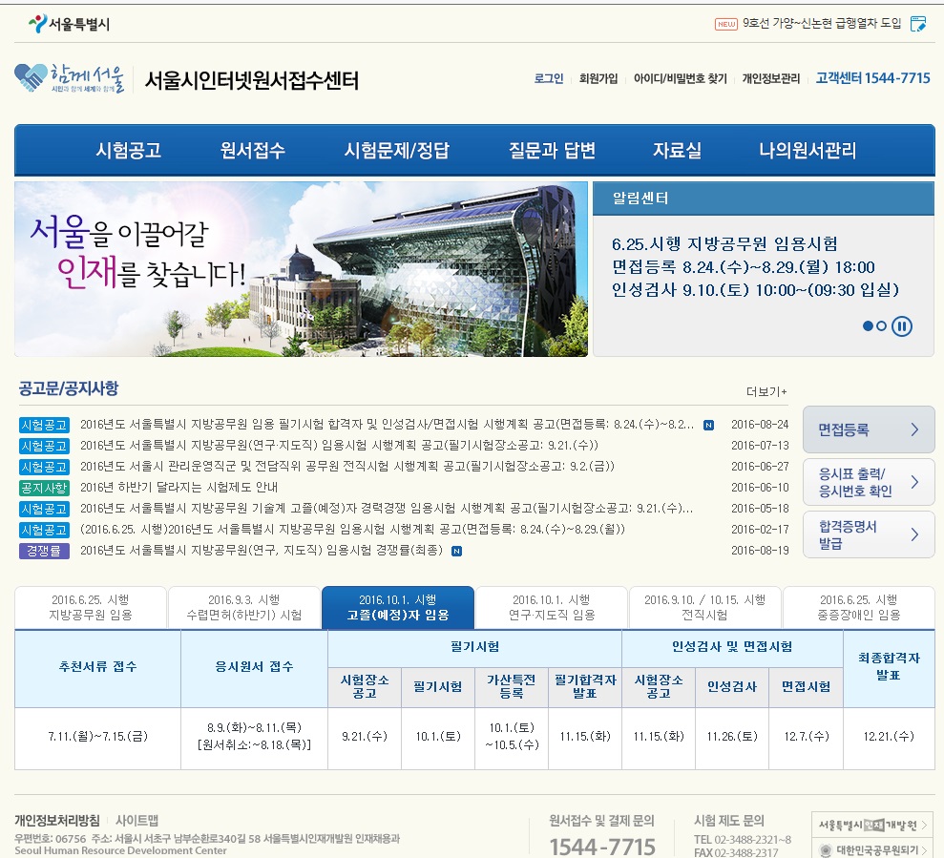Open the 시험문제/정답 menu
The height and width of the screenshot is (858, 944).
click(x=397, y=150)
